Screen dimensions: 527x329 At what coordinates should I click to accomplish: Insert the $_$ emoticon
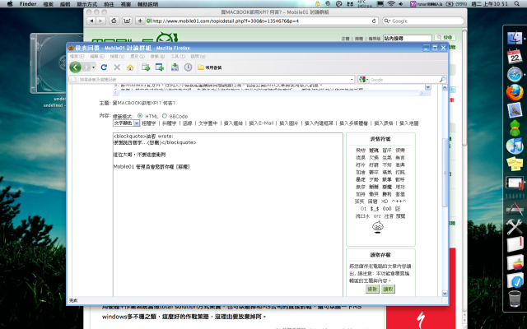tap(375, 209)
